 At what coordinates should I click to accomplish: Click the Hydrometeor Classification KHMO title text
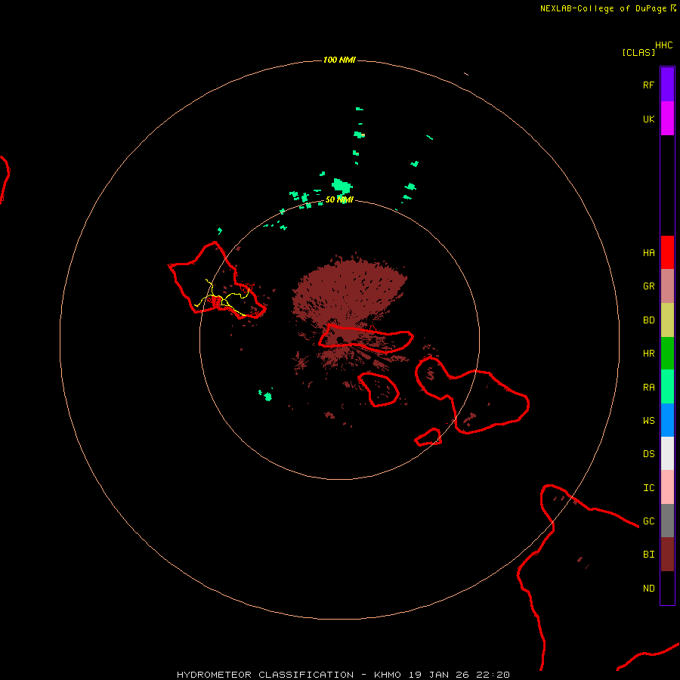coord(342,675)
